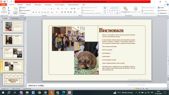This screenshot has height=95, width=169.
Task: Show hidden system tray icons chevron
Action: [x=136, y=93]
